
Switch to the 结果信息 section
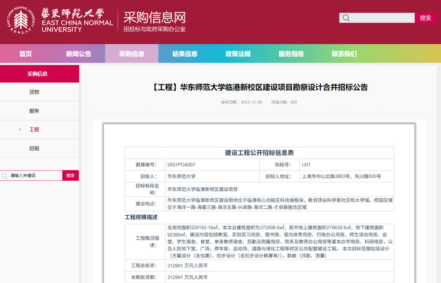[185, 53]
